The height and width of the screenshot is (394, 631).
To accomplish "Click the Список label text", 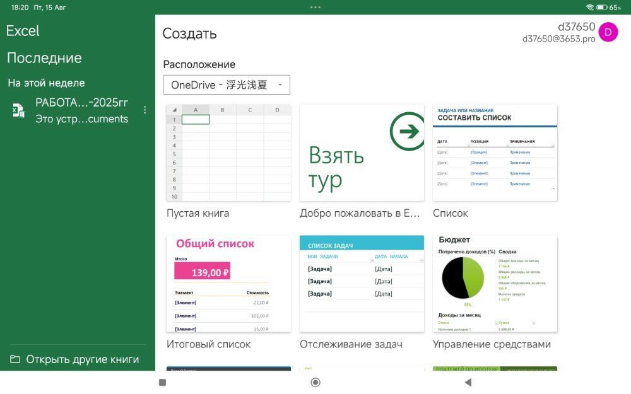I will pos(451,213).
